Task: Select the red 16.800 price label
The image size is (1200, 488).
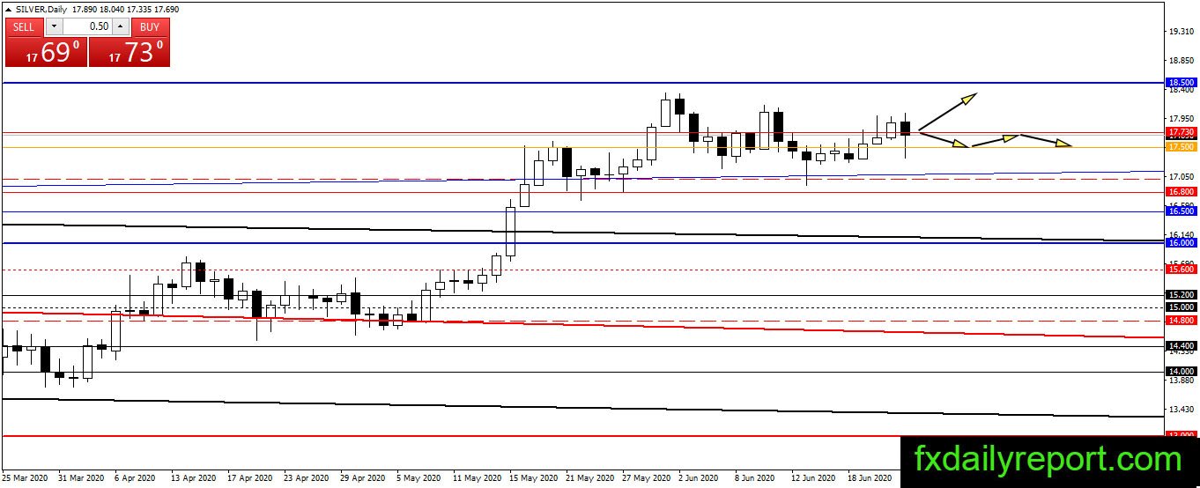Action: (x=1181, y=191)
